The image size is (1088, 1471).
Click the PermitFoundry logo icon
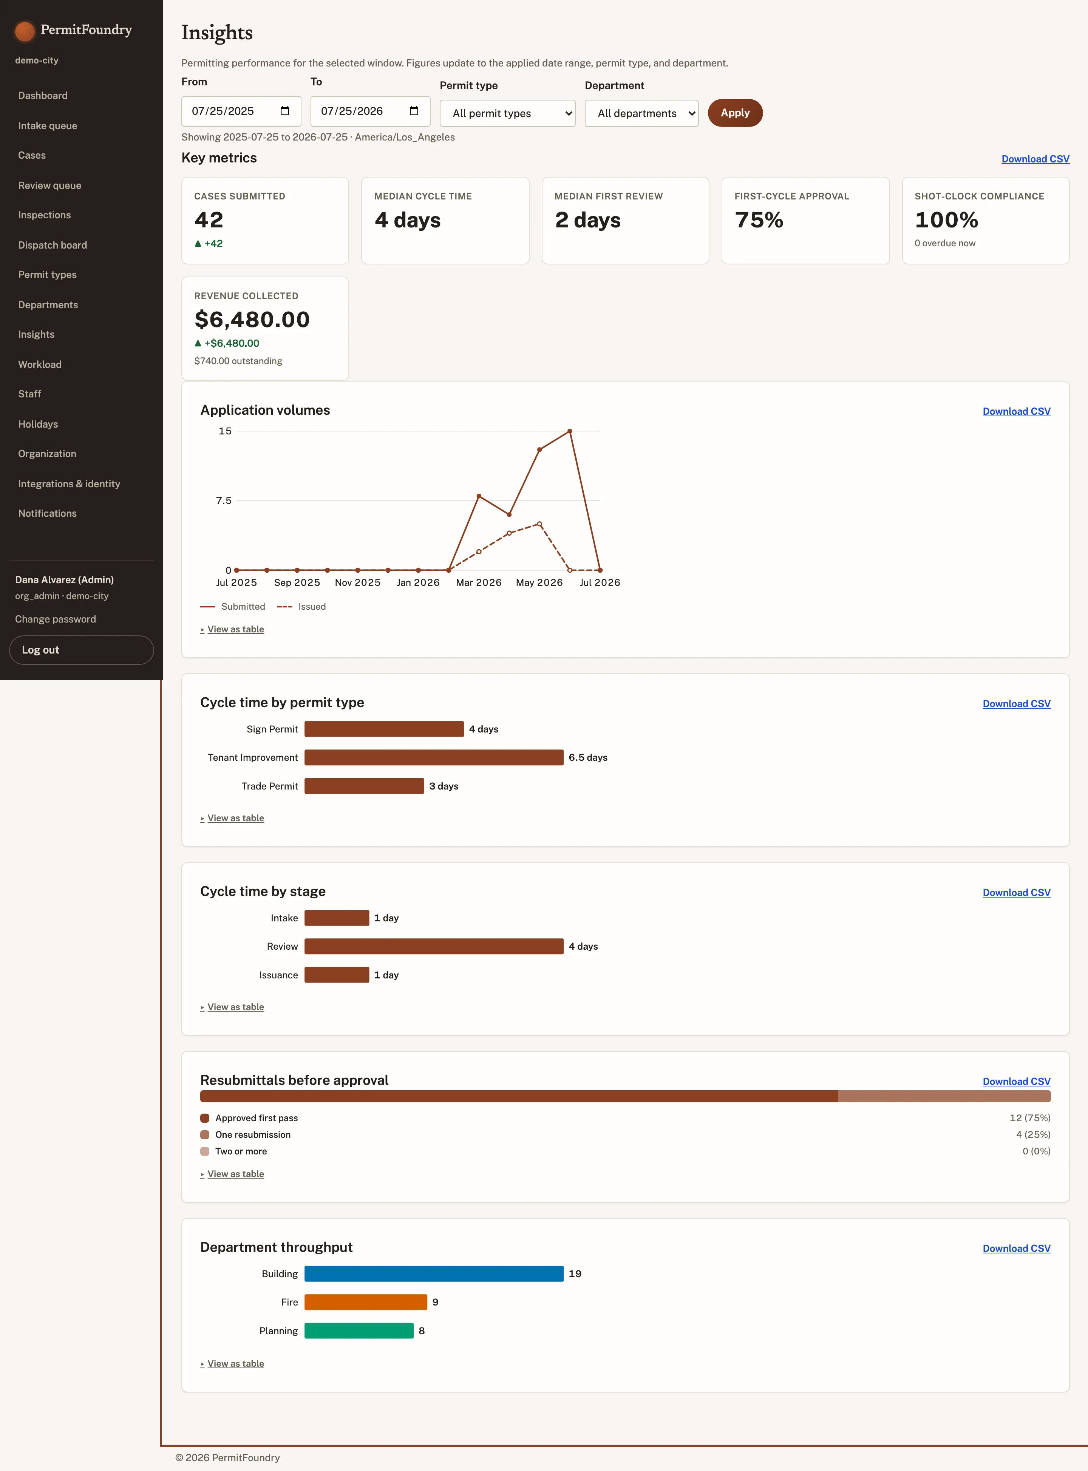(25, 30)
